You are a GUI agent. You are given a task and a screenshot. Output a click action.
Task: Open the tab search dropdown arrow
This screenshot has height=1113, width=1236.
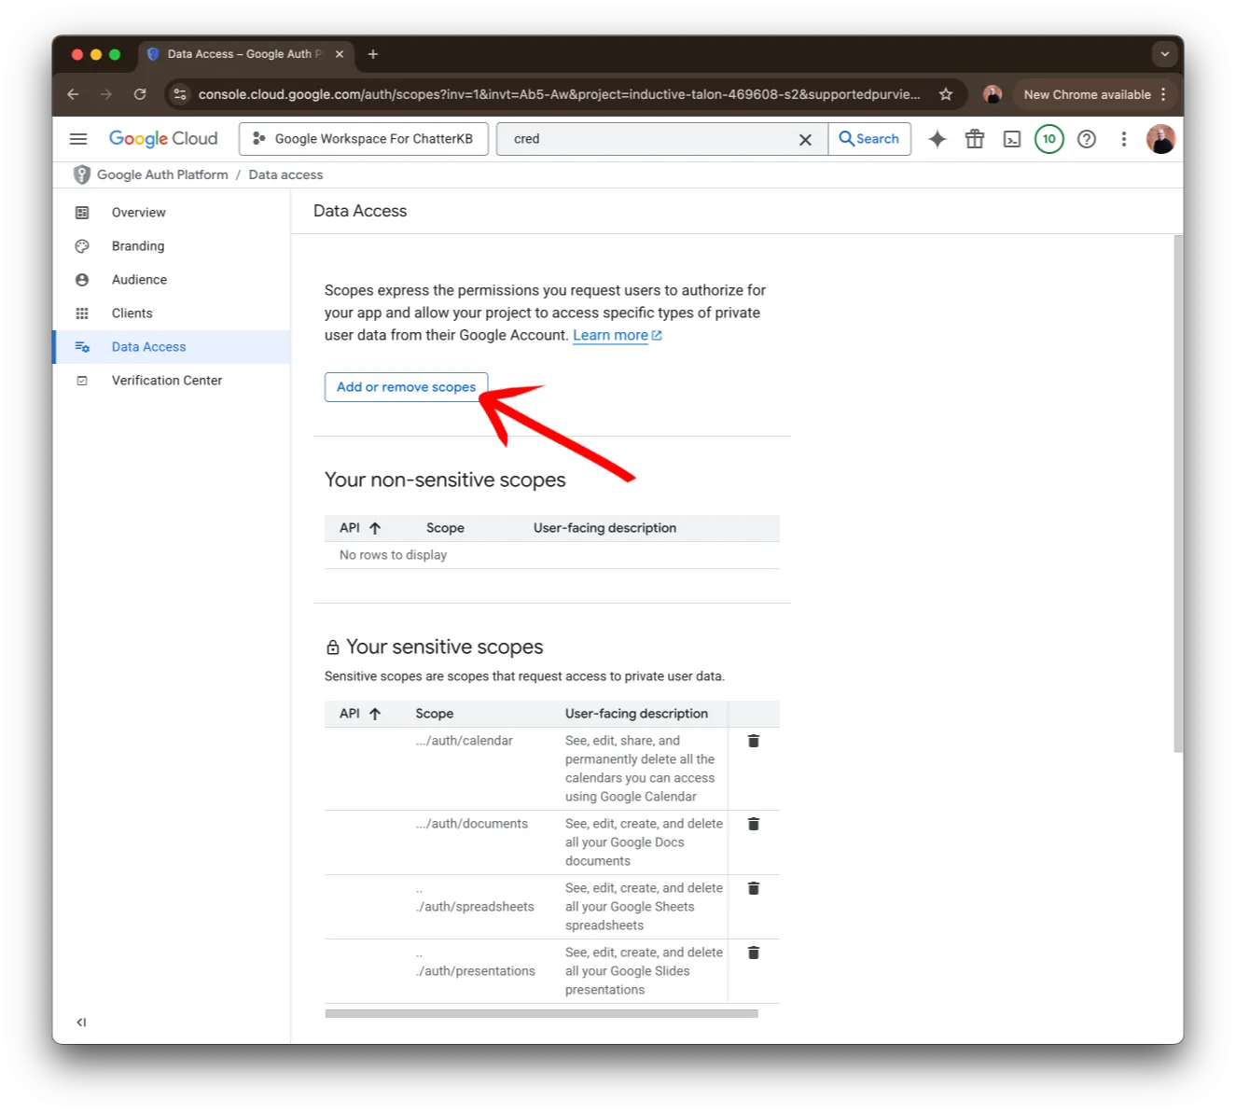pyautogui.click(x=1164, y=54)
